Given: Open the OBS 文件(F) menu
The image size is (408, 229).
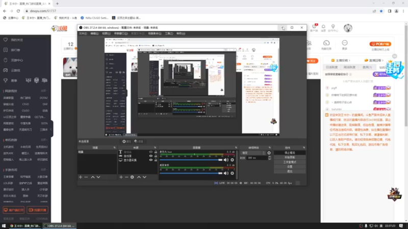Looking at the screenshot, I should [x=83, y=34].
